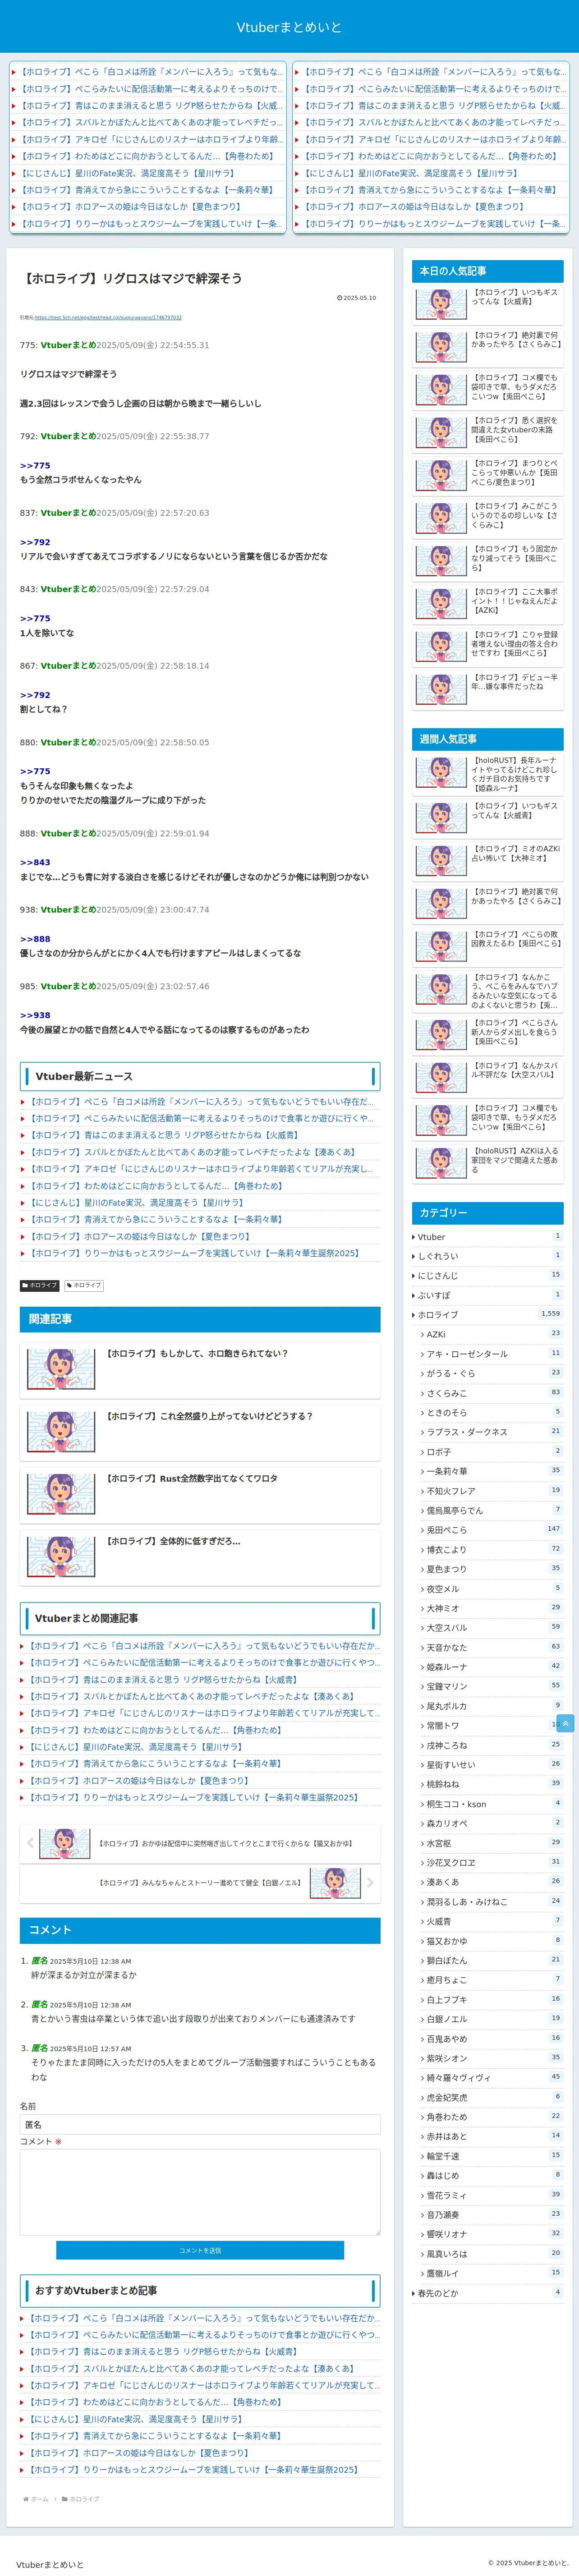The image size is (579, 2576).
Task: Open 関連記事 list item 青消えてから急にこういうことするなよ
Action: [x=155, y=1763]
